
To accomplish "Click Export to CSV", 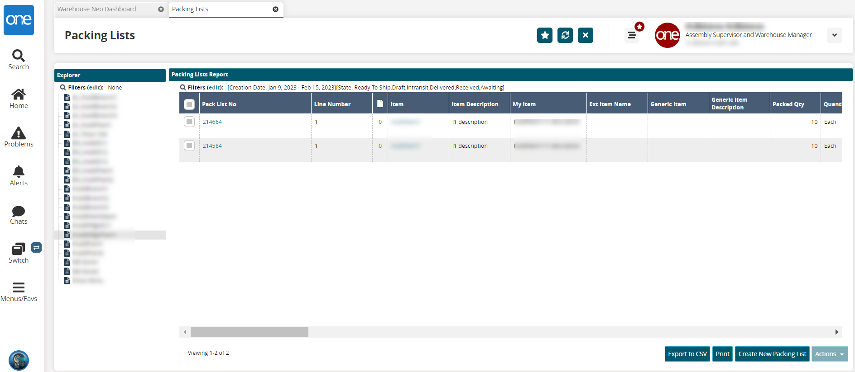I will pyautogui.click(x=687, y=354).
